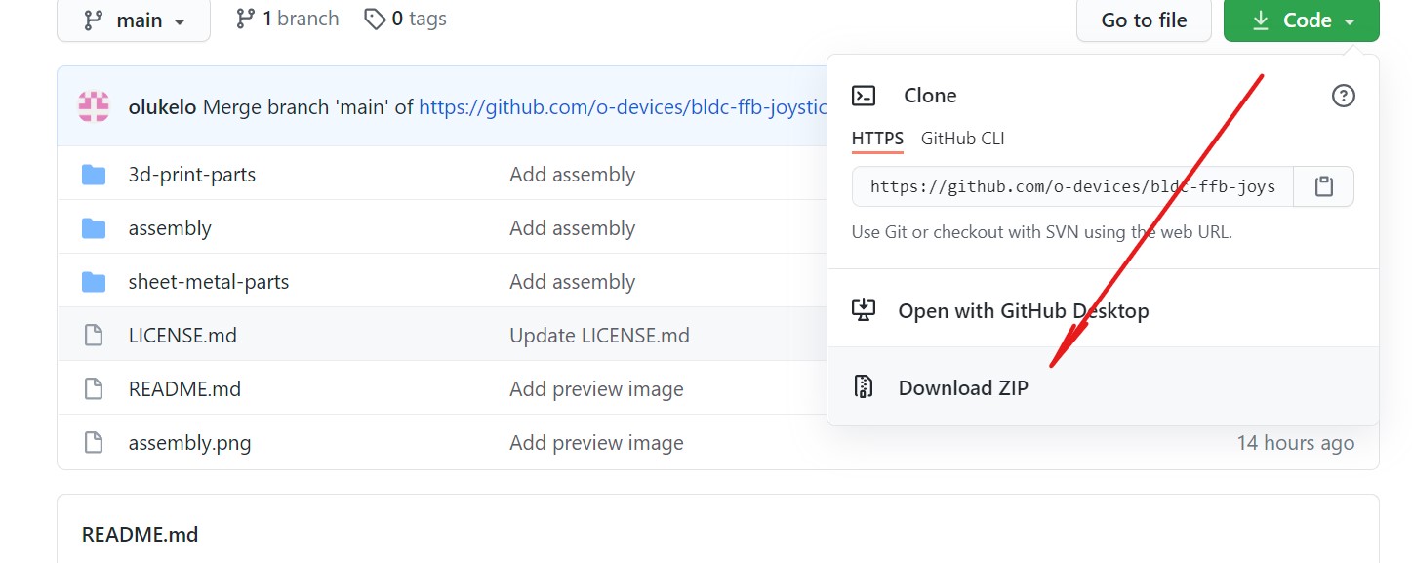
Task: Click the Go to file button
Action: tap(1144, 20)
